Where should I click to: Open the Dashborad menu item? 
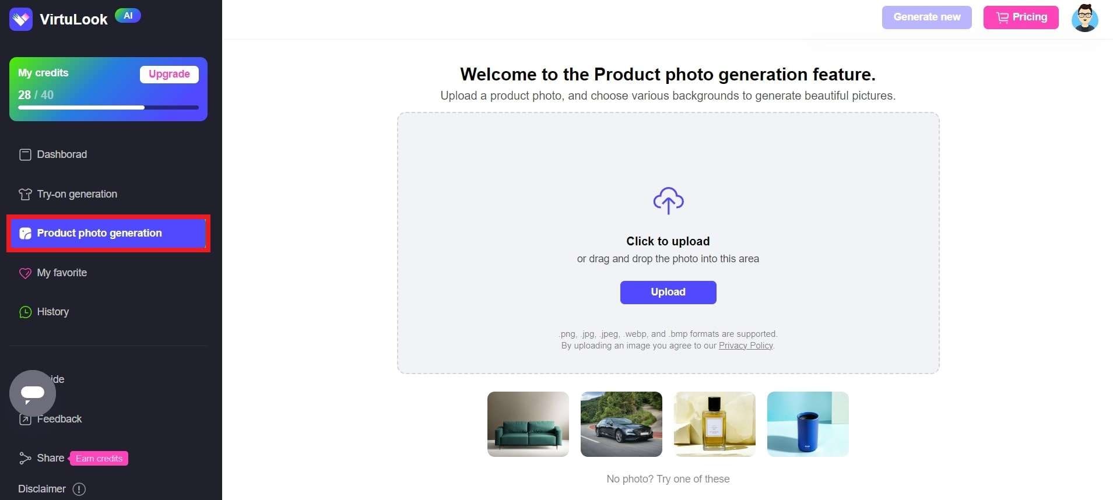tap(62, 154)
